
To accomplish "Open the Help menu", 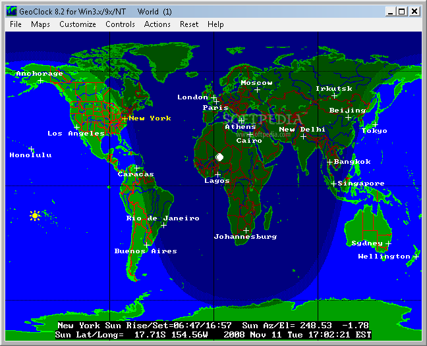I will point(215,24).
